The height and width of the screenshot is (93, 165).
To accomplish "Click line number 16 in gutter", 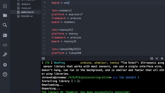I will coord(44,37).
